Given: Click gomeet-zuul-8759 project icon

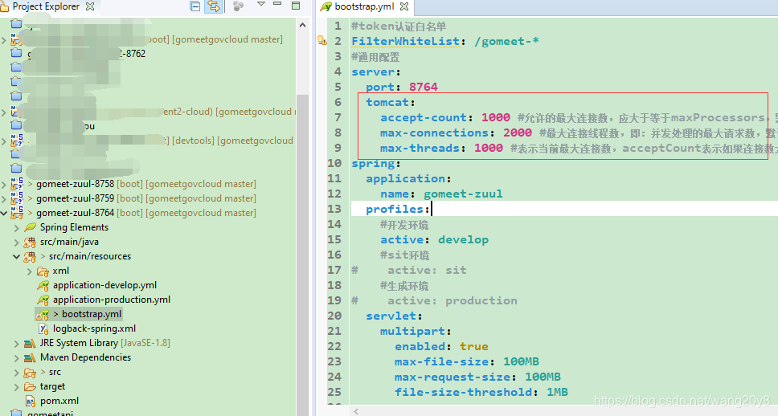Looking at the screenshot, I should point(17,198).
